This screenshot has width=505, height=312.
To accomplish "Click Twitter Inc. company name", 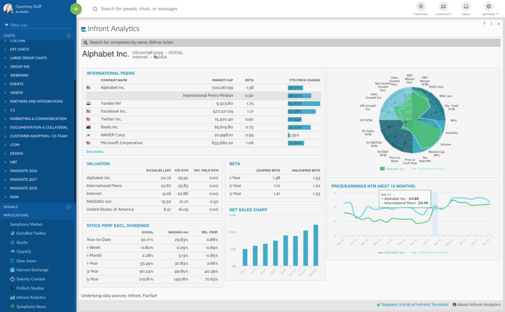I will point(111,119).
